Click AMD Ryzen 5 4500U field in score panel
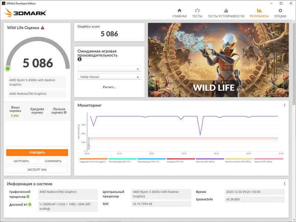The height and width of the screenshot is (222, 296). point(37,82)
